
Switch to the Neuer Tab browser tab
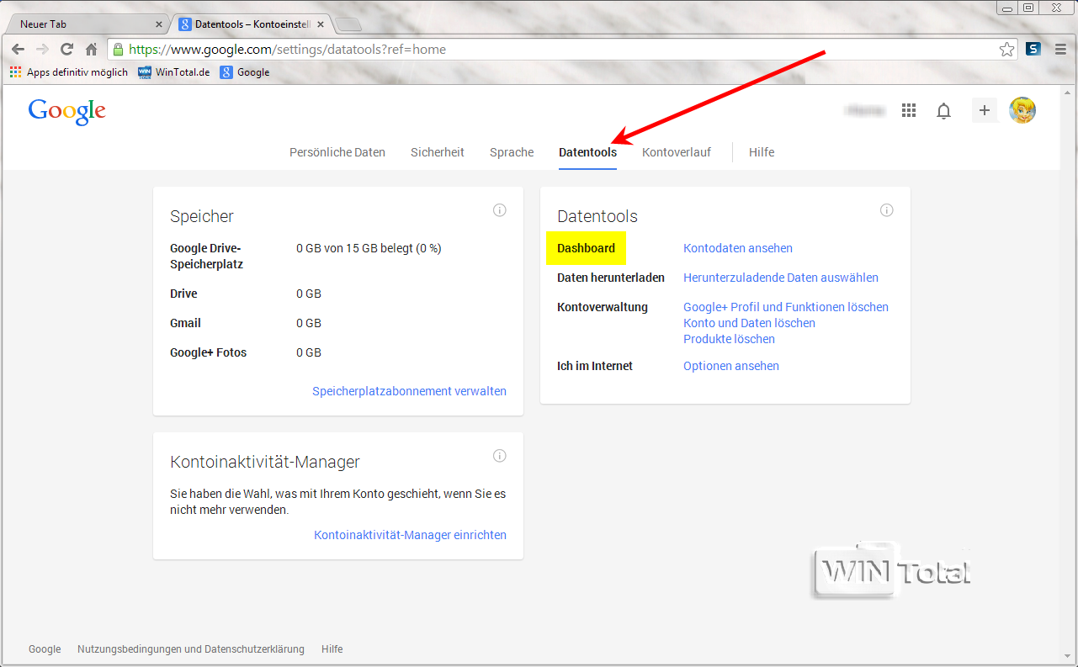(x=87, y=24)
